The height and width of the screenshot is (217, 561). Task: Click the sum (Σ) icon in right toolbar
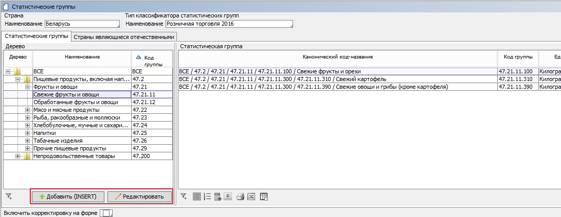pyautogui.click(x=228, y=196)
